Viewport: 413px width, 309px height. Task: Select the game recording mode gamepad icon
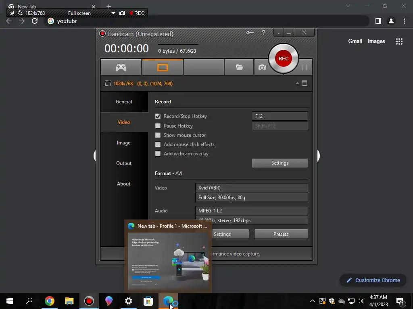click(x=121, y=68)
